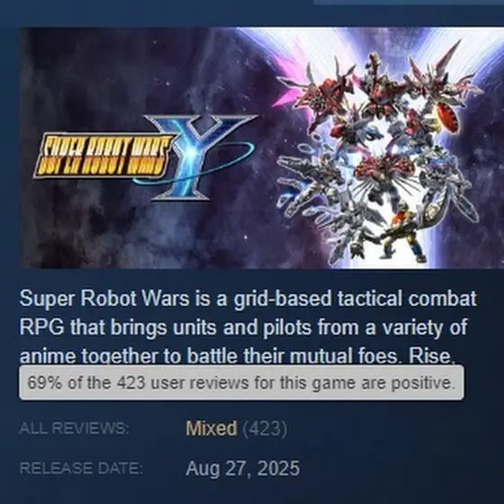Click the word "RPG" in the description
Image resolution: width=504 pixels, height=504 pixels.
(x=41, y=328)
